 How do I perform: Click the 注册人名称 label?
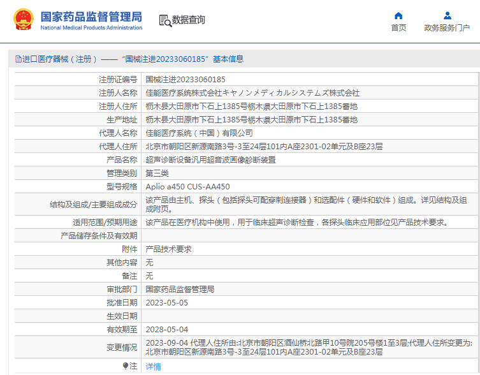pos(118,93)
